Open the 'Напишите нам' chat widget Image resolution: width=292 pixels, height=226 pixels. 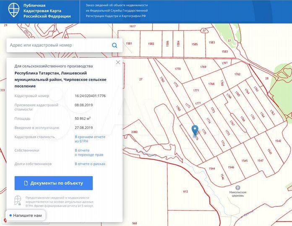24,216
